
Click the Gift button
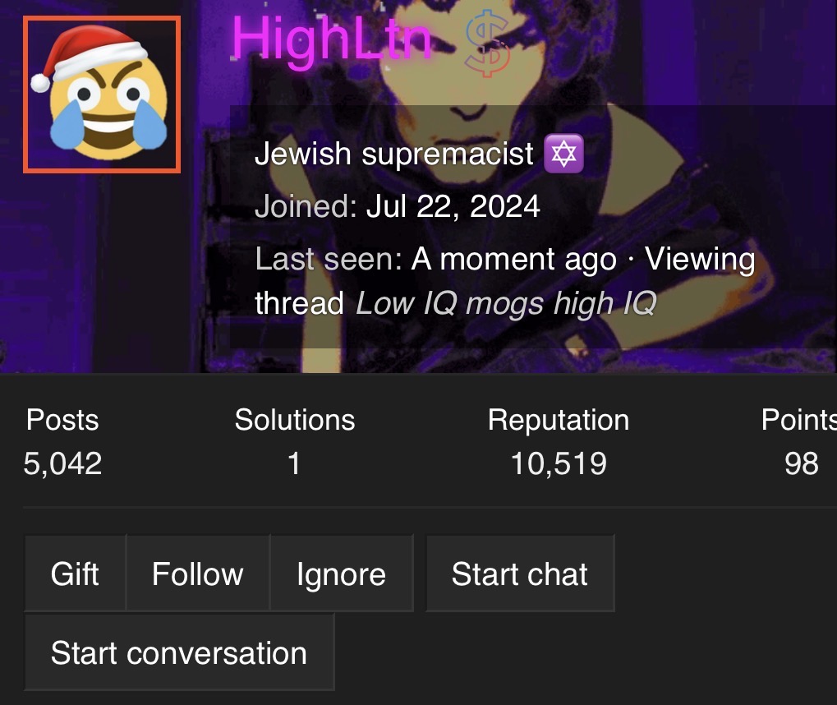click(75, 573)
